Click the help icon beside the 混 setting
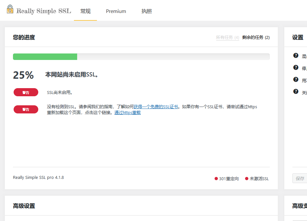Image resolution: width=307 pixels, height=221 pixels. coord(296,55)
